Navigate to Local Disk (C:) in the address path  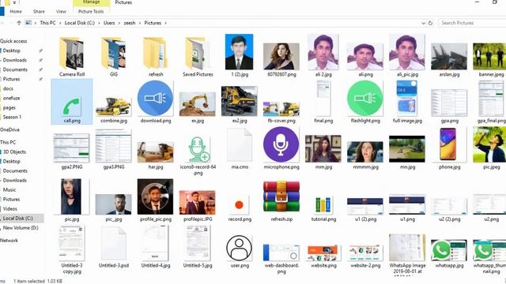point(79,23)
